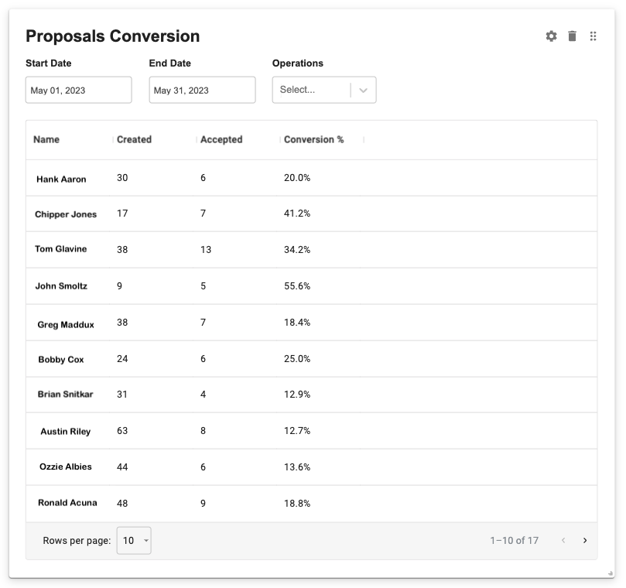Sort by the Created column header

click(134, 140)
